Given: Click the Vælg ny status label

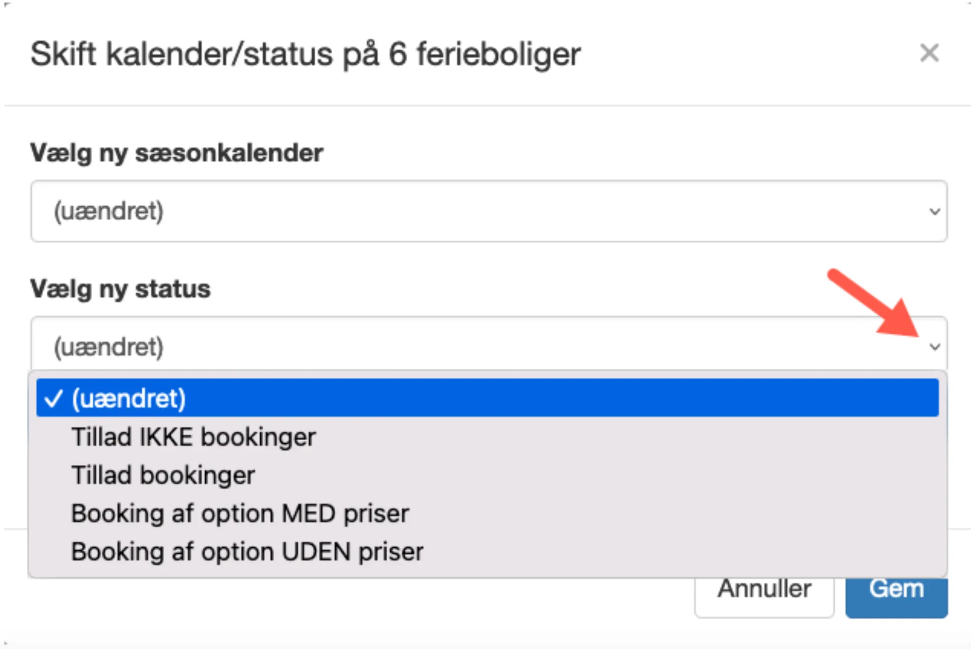Looking at the screenshot, I should coord(120,289).
